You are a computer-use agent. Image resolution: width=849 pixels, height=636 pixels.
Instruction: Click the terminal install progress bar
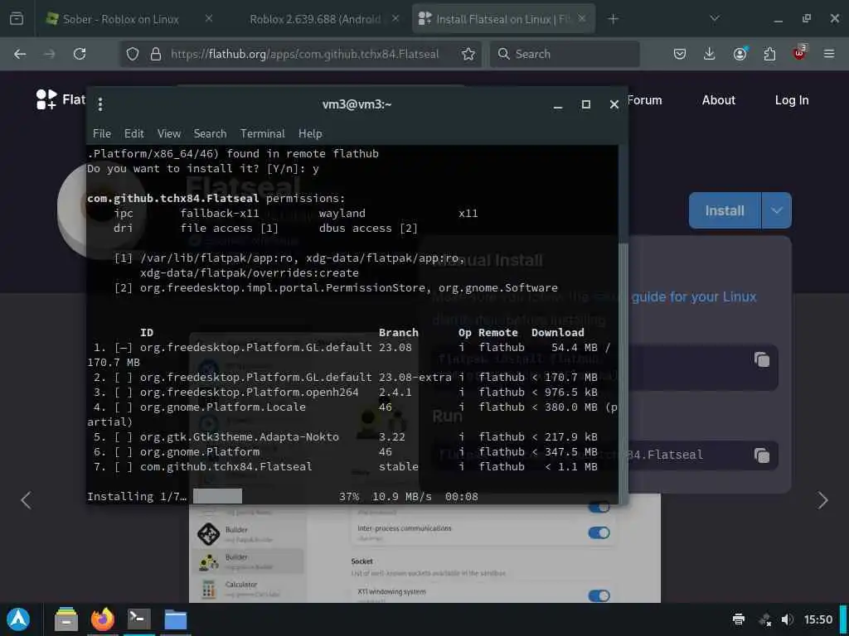pos(218,496)
